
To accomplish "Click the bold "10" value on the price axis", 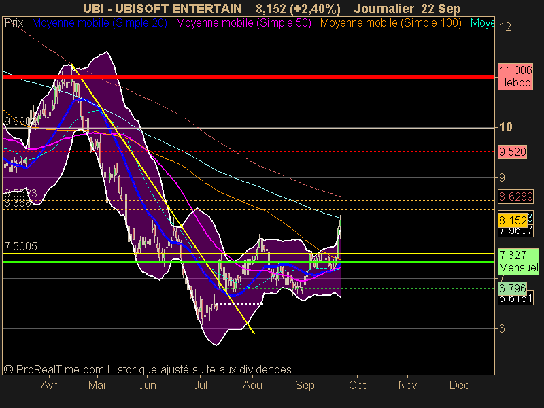I will pos(506,127).
